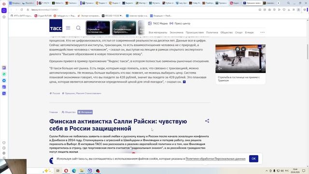Switch to the Friday browser tab
This screenshot has width=309, height=174.
pos(195,3)
